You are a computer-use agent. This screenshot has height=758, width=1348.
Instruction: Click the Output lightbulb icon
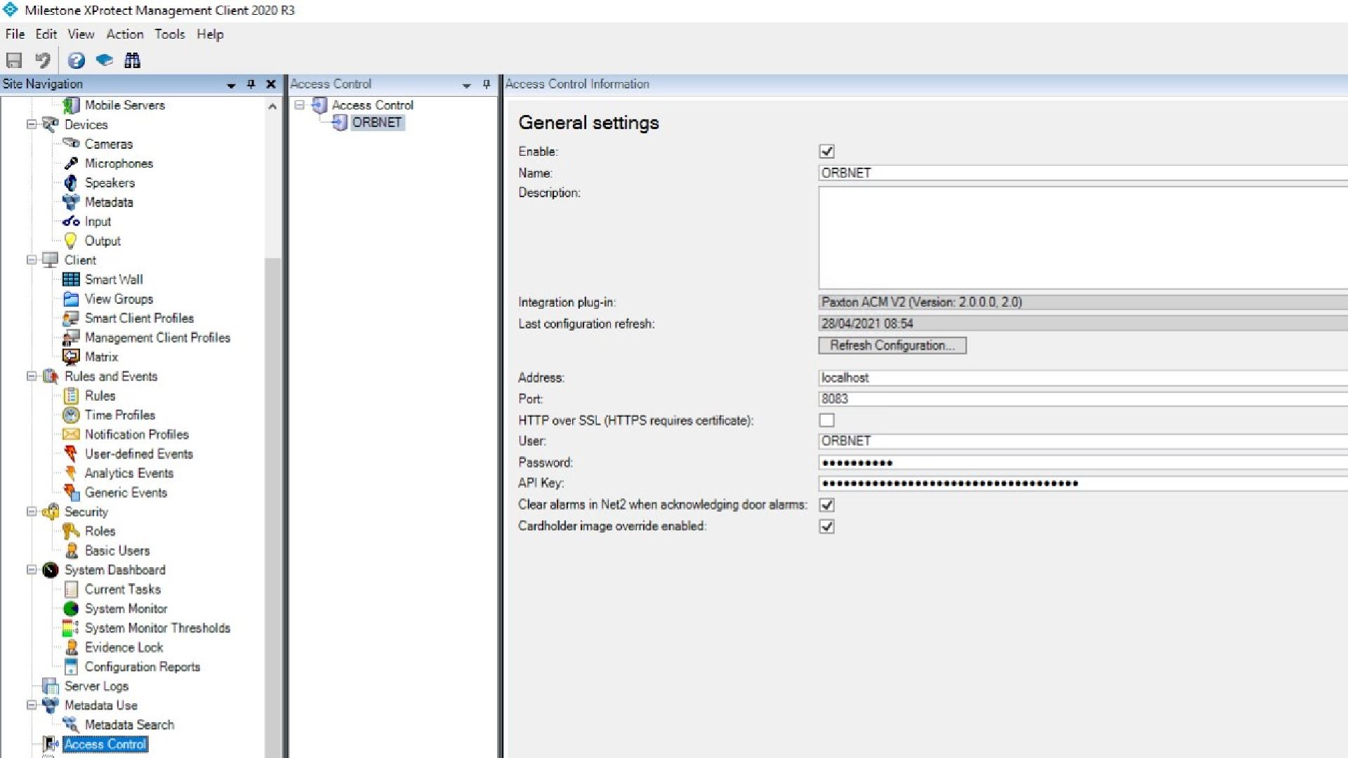71,241
